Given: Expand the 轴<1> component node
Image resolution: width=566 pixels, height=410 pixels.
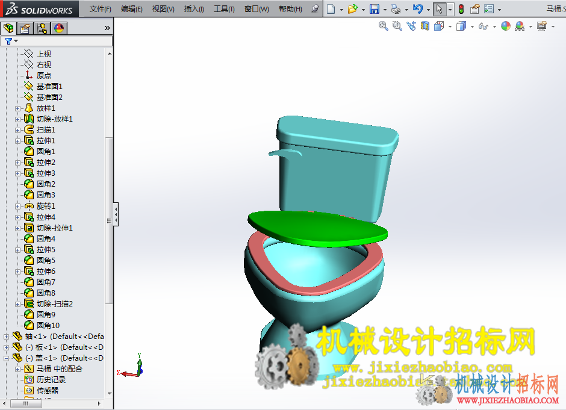Looking at the screenshot, I should pos(6,337).
